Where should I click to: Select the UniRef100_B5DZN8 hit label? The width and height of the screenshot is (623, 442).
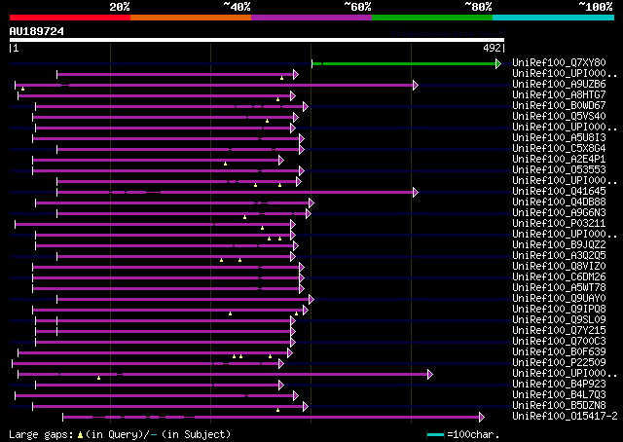point(559,405)
